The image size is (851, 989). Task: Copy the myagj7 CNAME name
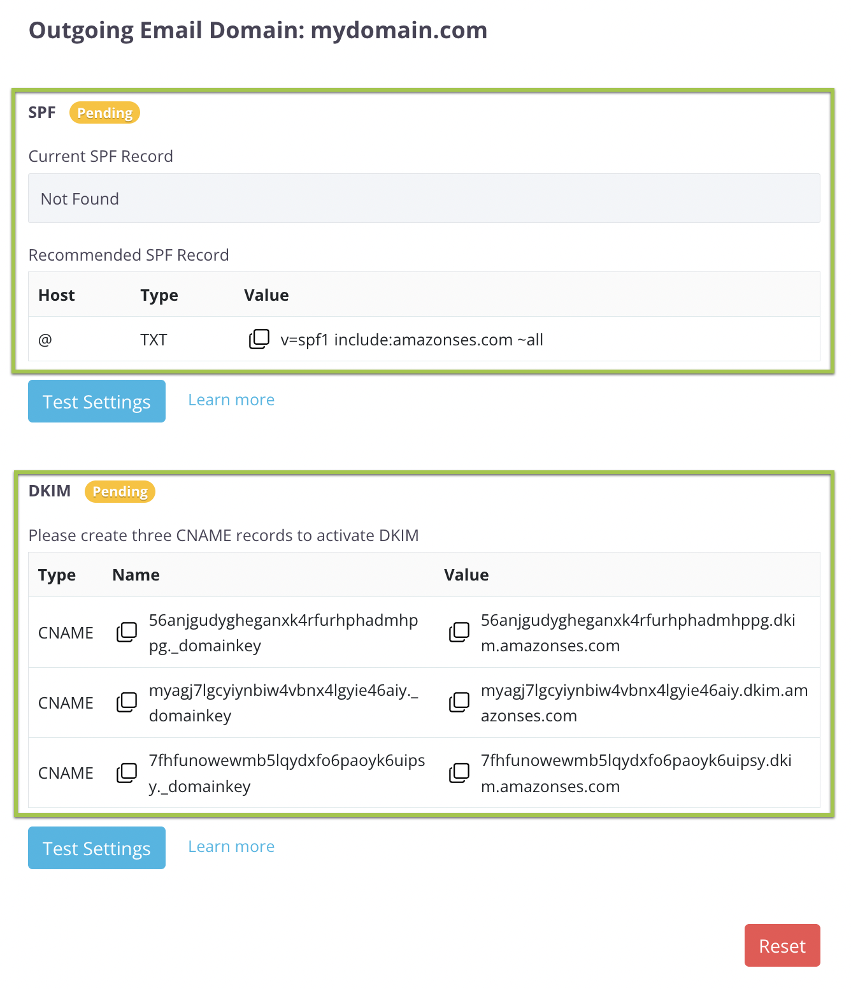[127, 702]
